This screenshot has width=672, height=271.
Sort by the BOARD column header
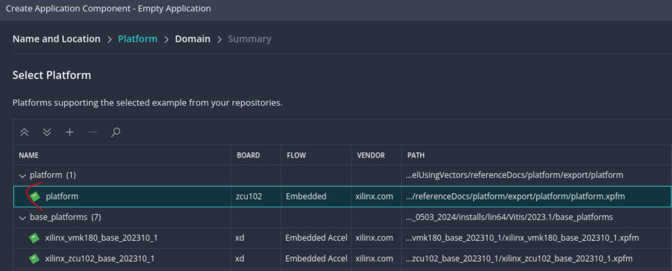248,155
